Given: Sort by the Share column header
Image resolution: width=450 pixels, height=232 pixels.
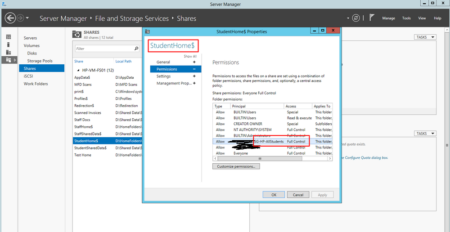Looking at the screenshot, I should [x=79, y=61].
